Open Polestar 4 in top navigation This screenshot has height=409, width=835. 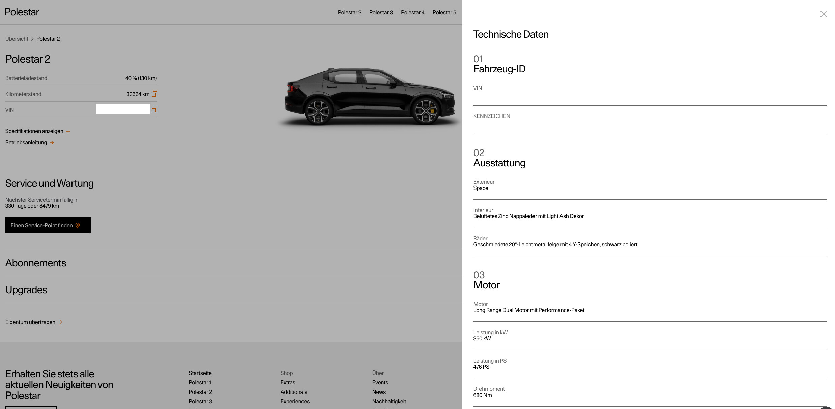tap(412, 12)
